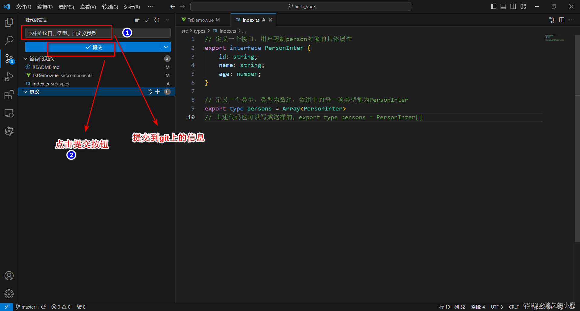The image size is (580, 311).
Task: Open the 转到(G) menu
Action: click(x=110, y=7)
